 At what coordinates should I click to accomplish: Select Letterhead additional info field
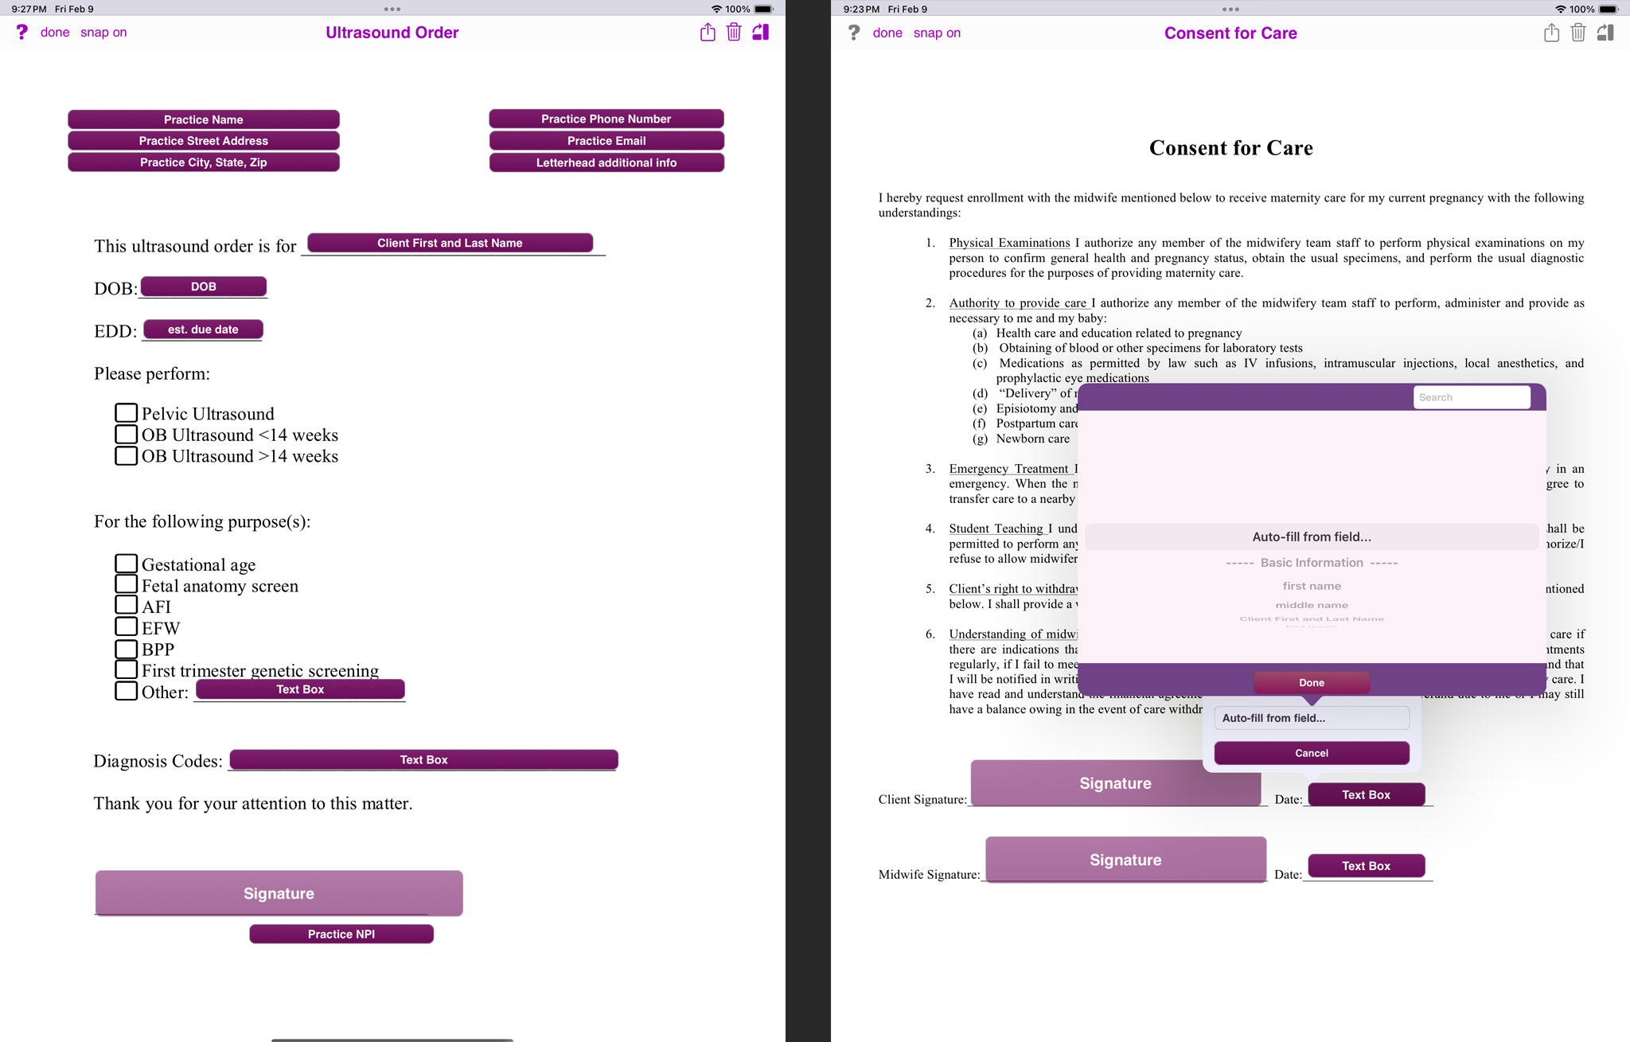click(x=606, y=162)
